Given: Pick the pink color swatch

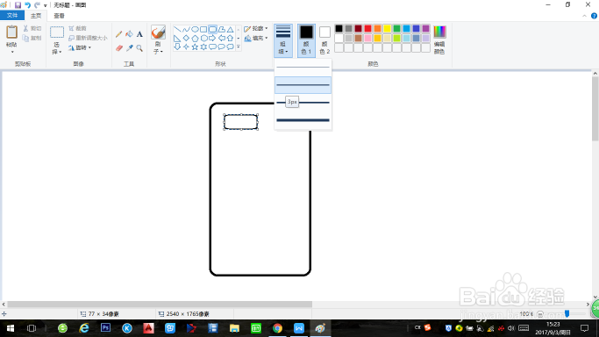Looking at the screenshot, I should point(367,39).
